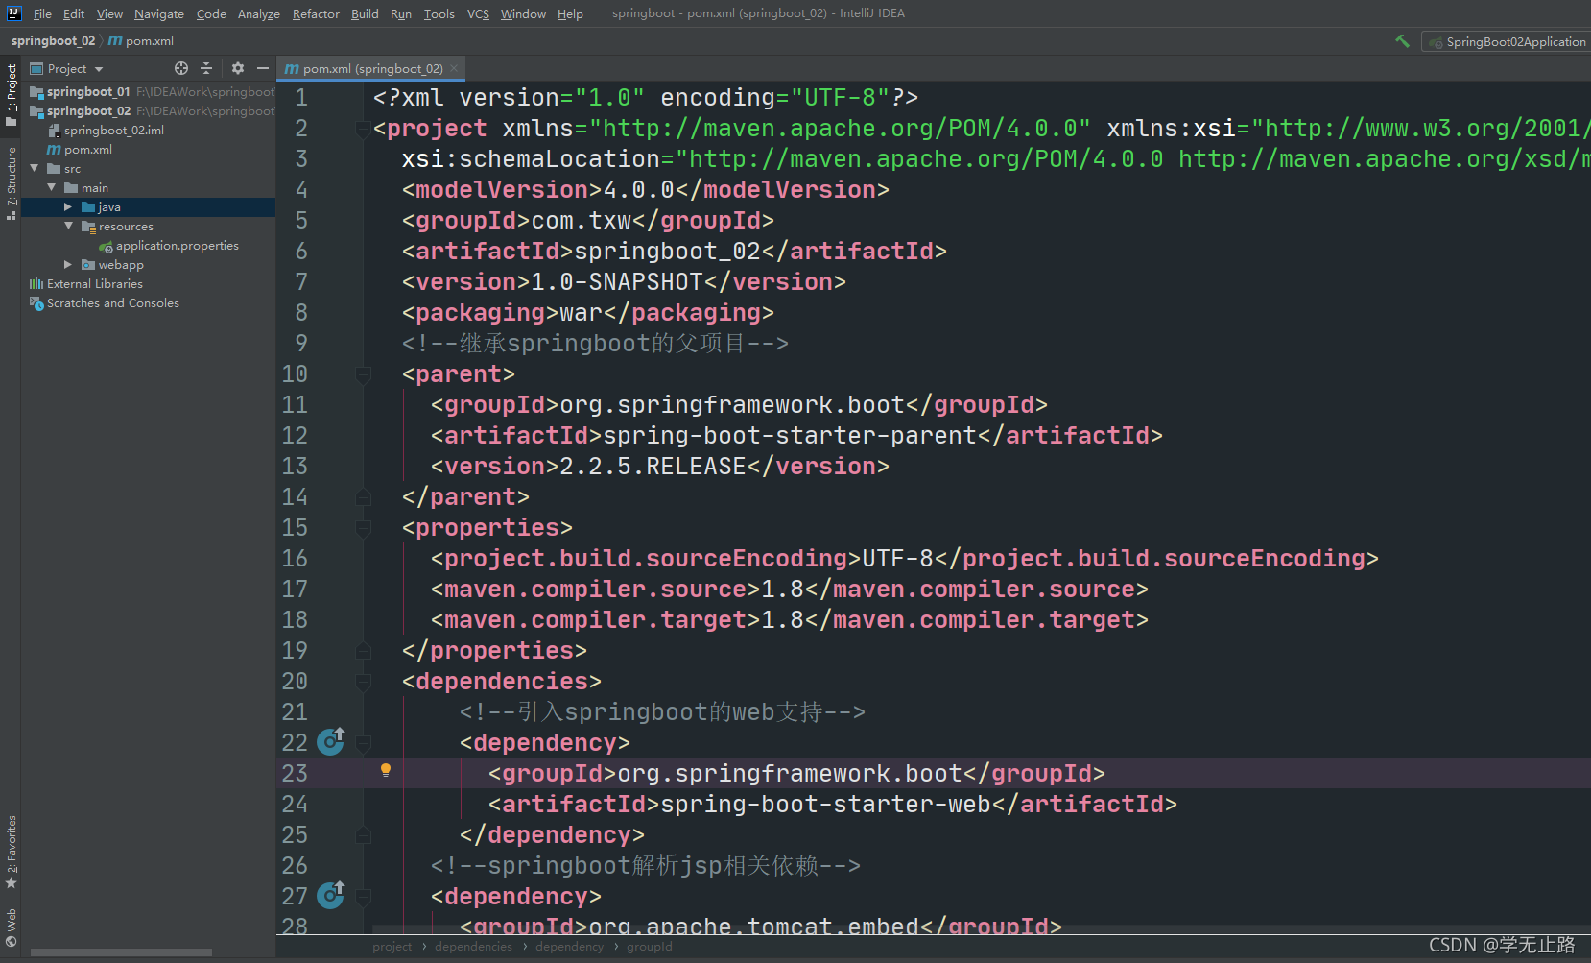Click the IntelliJ IDEA logo icon
1591x963 pixels.
pyautogui.click(x=14, y=13)
